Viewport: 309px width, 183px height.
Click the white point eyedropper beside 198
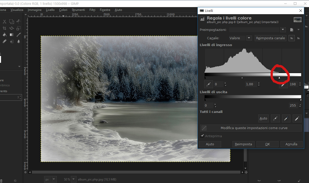283,84
